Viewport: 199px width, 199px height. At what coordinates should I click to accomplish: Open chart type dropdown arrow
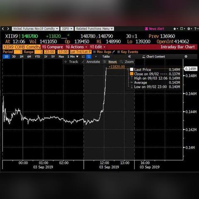point(96,57)
